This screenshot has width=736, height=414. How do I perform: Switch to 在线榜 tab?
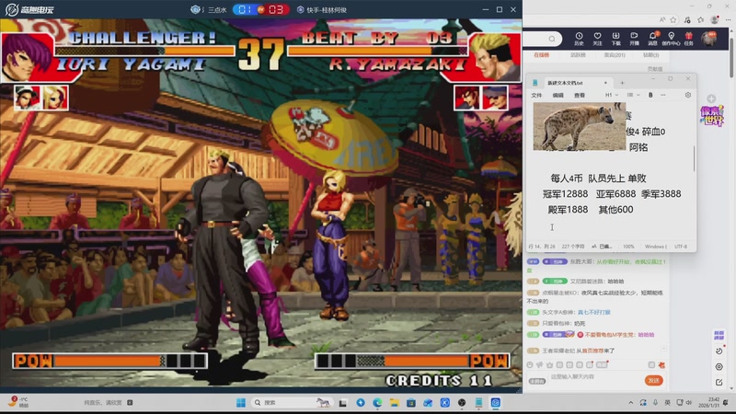pyautogui.click(x=541, y=55)
